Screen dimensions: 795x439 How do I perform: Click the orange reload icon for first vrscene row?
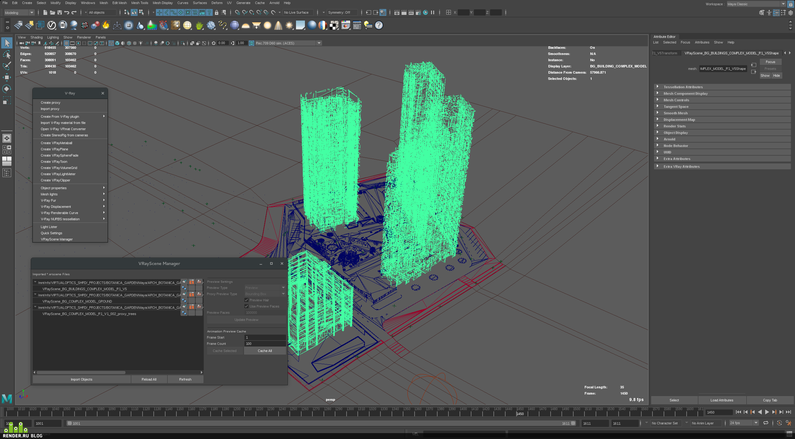[x=192, y=282]
